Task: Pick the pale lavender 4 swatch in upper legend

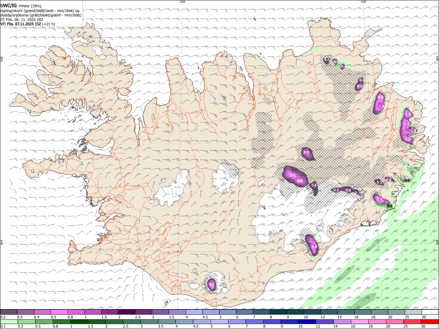Action: click(x=194, y=312)
